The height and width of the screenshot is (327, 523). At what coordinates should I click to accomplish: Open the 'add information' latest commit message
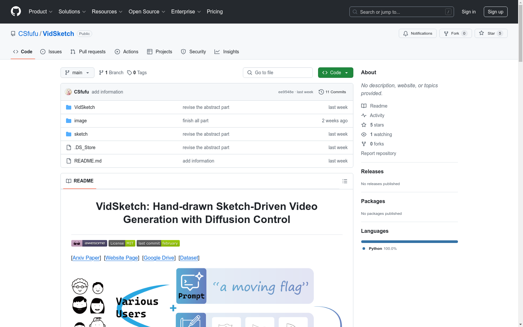click(108, 92)
